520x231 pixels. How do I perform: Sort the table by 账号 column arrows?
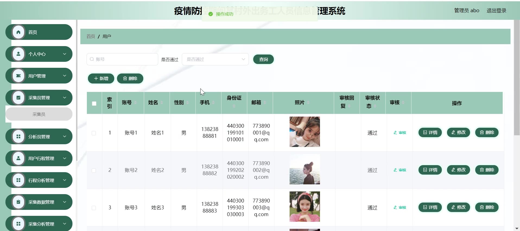[x=135, y=102]
